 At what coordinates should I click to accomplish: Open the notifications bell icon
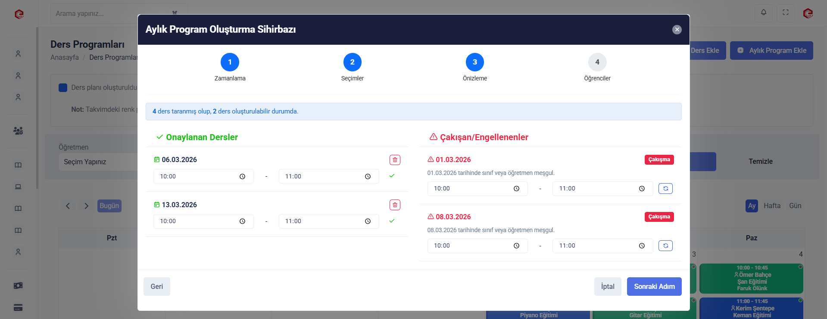[x=763, y=12]
